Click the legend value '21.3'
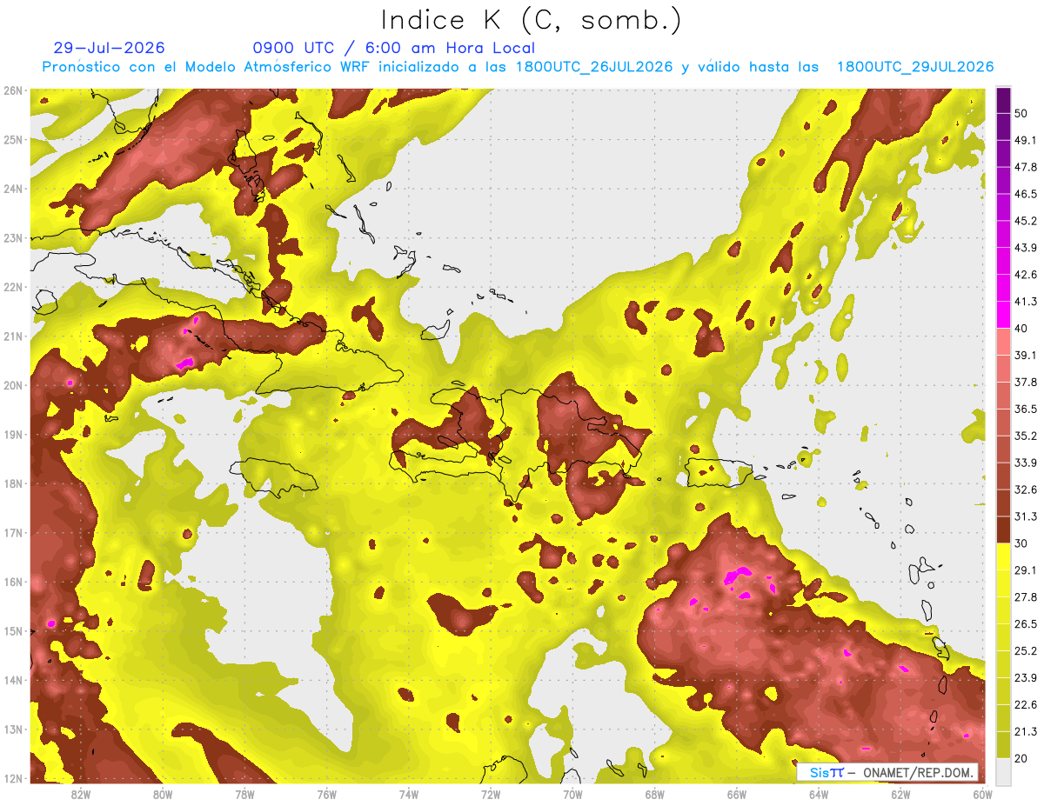 pyautogui.click(x=1025, y=732)
